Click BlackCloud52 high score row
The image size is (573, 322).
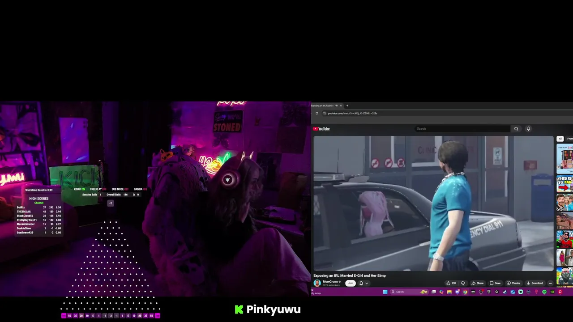click(39, 216)
